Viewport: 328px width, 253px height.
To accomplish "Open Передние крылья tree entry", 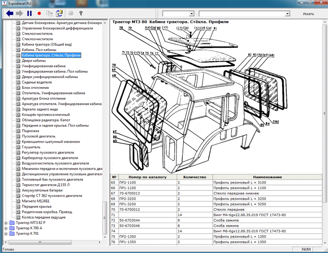I will 37,207.
